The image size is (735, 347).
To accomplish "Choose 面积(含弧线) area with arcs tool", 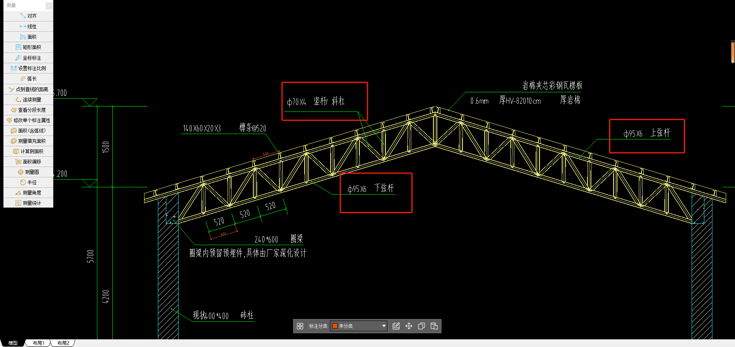I will [x=28, y=131].
